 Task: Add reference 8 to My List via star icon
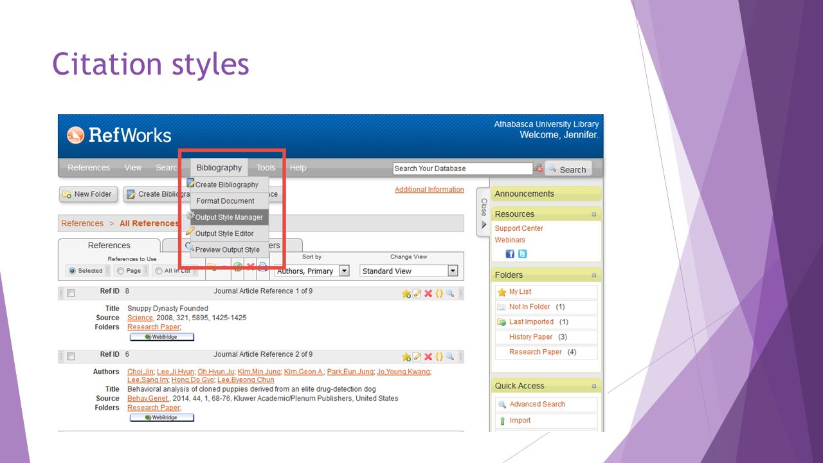click(x=406, y=294)
